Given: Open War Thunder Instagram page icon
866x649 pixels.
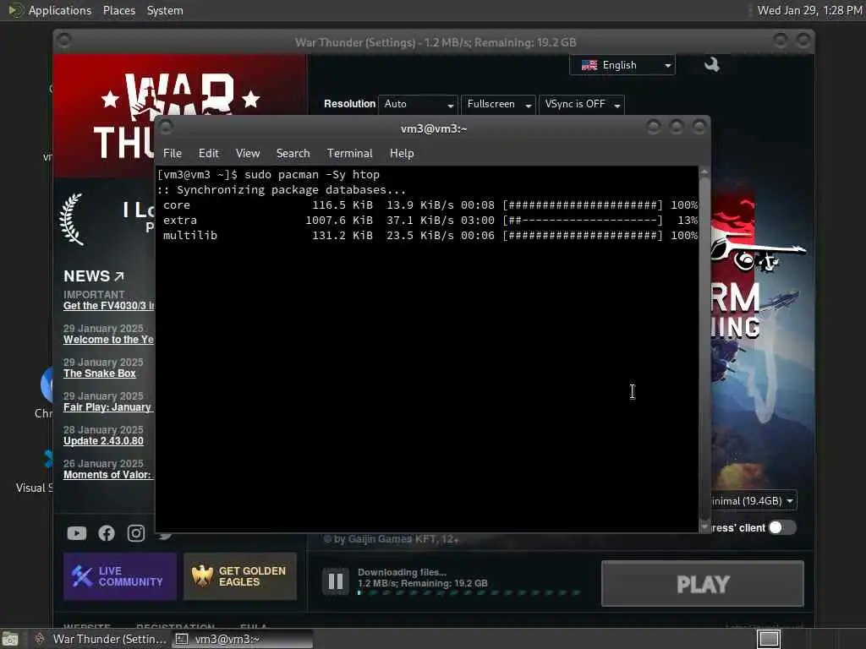Looking at the screenshot, I should click(x=136, y=533).
